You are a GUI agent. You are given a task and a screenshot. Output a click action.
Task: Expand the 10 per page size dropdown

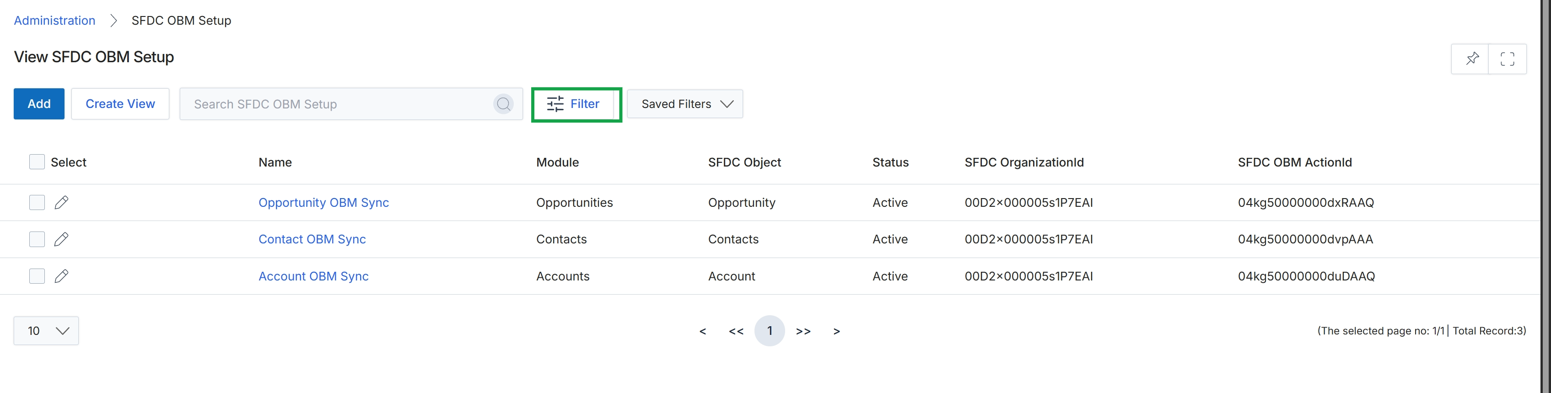point(46,330)
